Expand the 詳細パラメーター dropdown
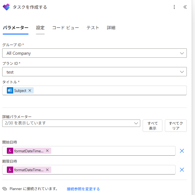The height and width of the screenshot is (195, 195). pos(71,123)
